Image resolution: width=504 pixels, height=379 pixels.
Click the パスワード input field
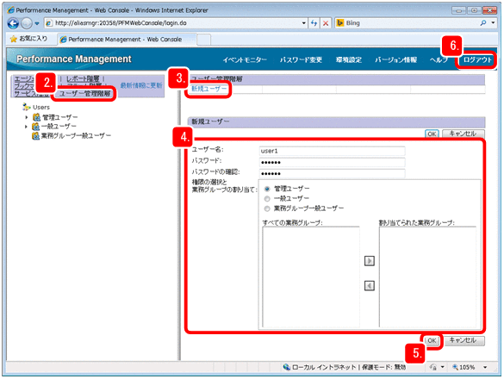pyautogui.click(x=332, y=162)
